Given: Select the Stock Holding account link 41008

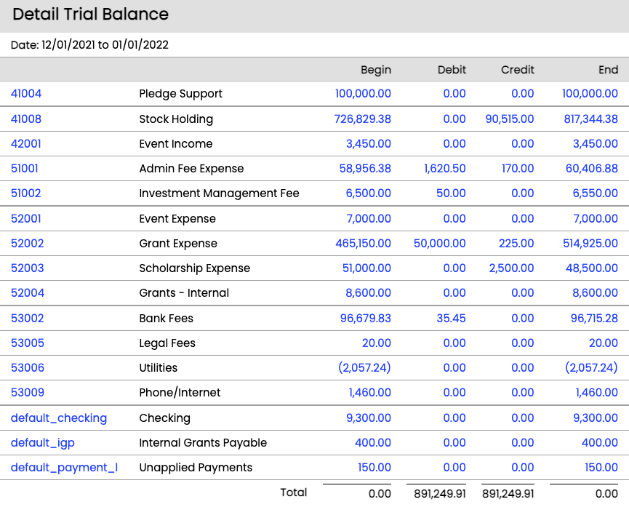Looking at the screenshot, I should [25, 119].
